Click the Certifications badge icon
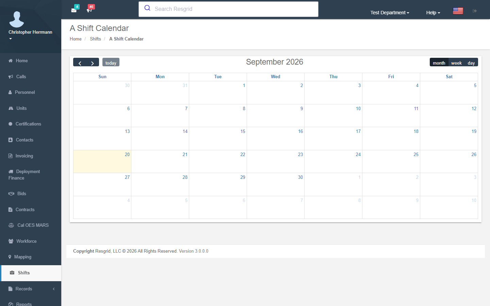 11,124
